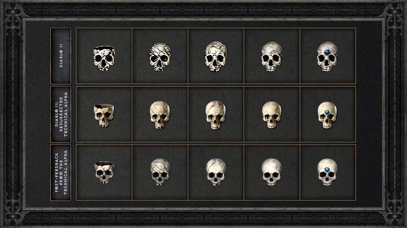Viewport: 407px width, 228px height.
Task: Click the perfect sapphire-gem skull in Diablo II row
Action: tap(327, 57)
